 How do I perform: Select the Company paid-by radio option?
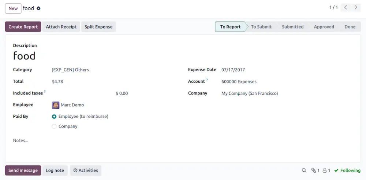(54, 127)
